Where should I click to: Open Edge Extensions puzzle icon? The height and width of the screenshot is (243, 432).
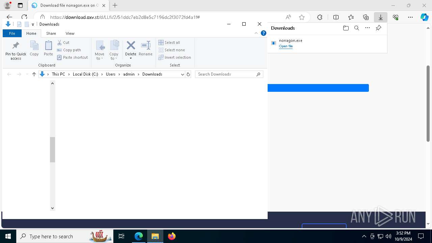point(320,17)
